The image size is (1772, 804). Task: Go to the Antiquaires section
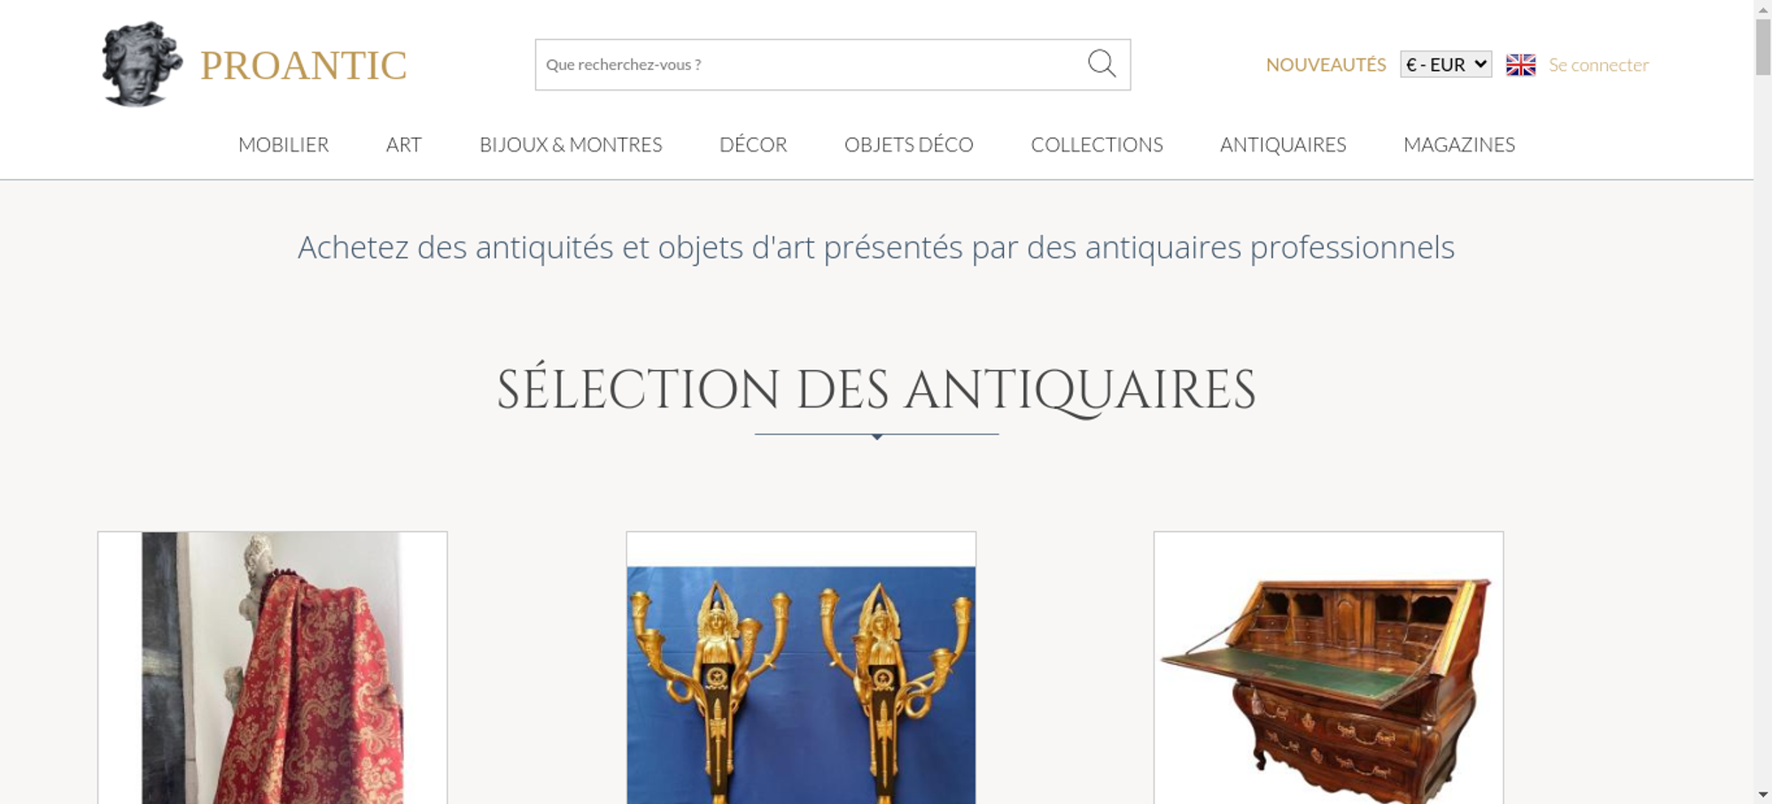pyautogui.click(x=1283, y=144)
